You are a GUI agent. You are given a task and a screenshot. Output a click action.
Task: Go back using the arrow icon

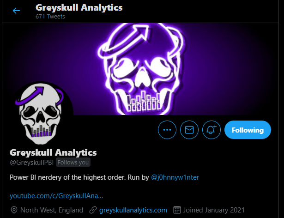pos(16,11)
